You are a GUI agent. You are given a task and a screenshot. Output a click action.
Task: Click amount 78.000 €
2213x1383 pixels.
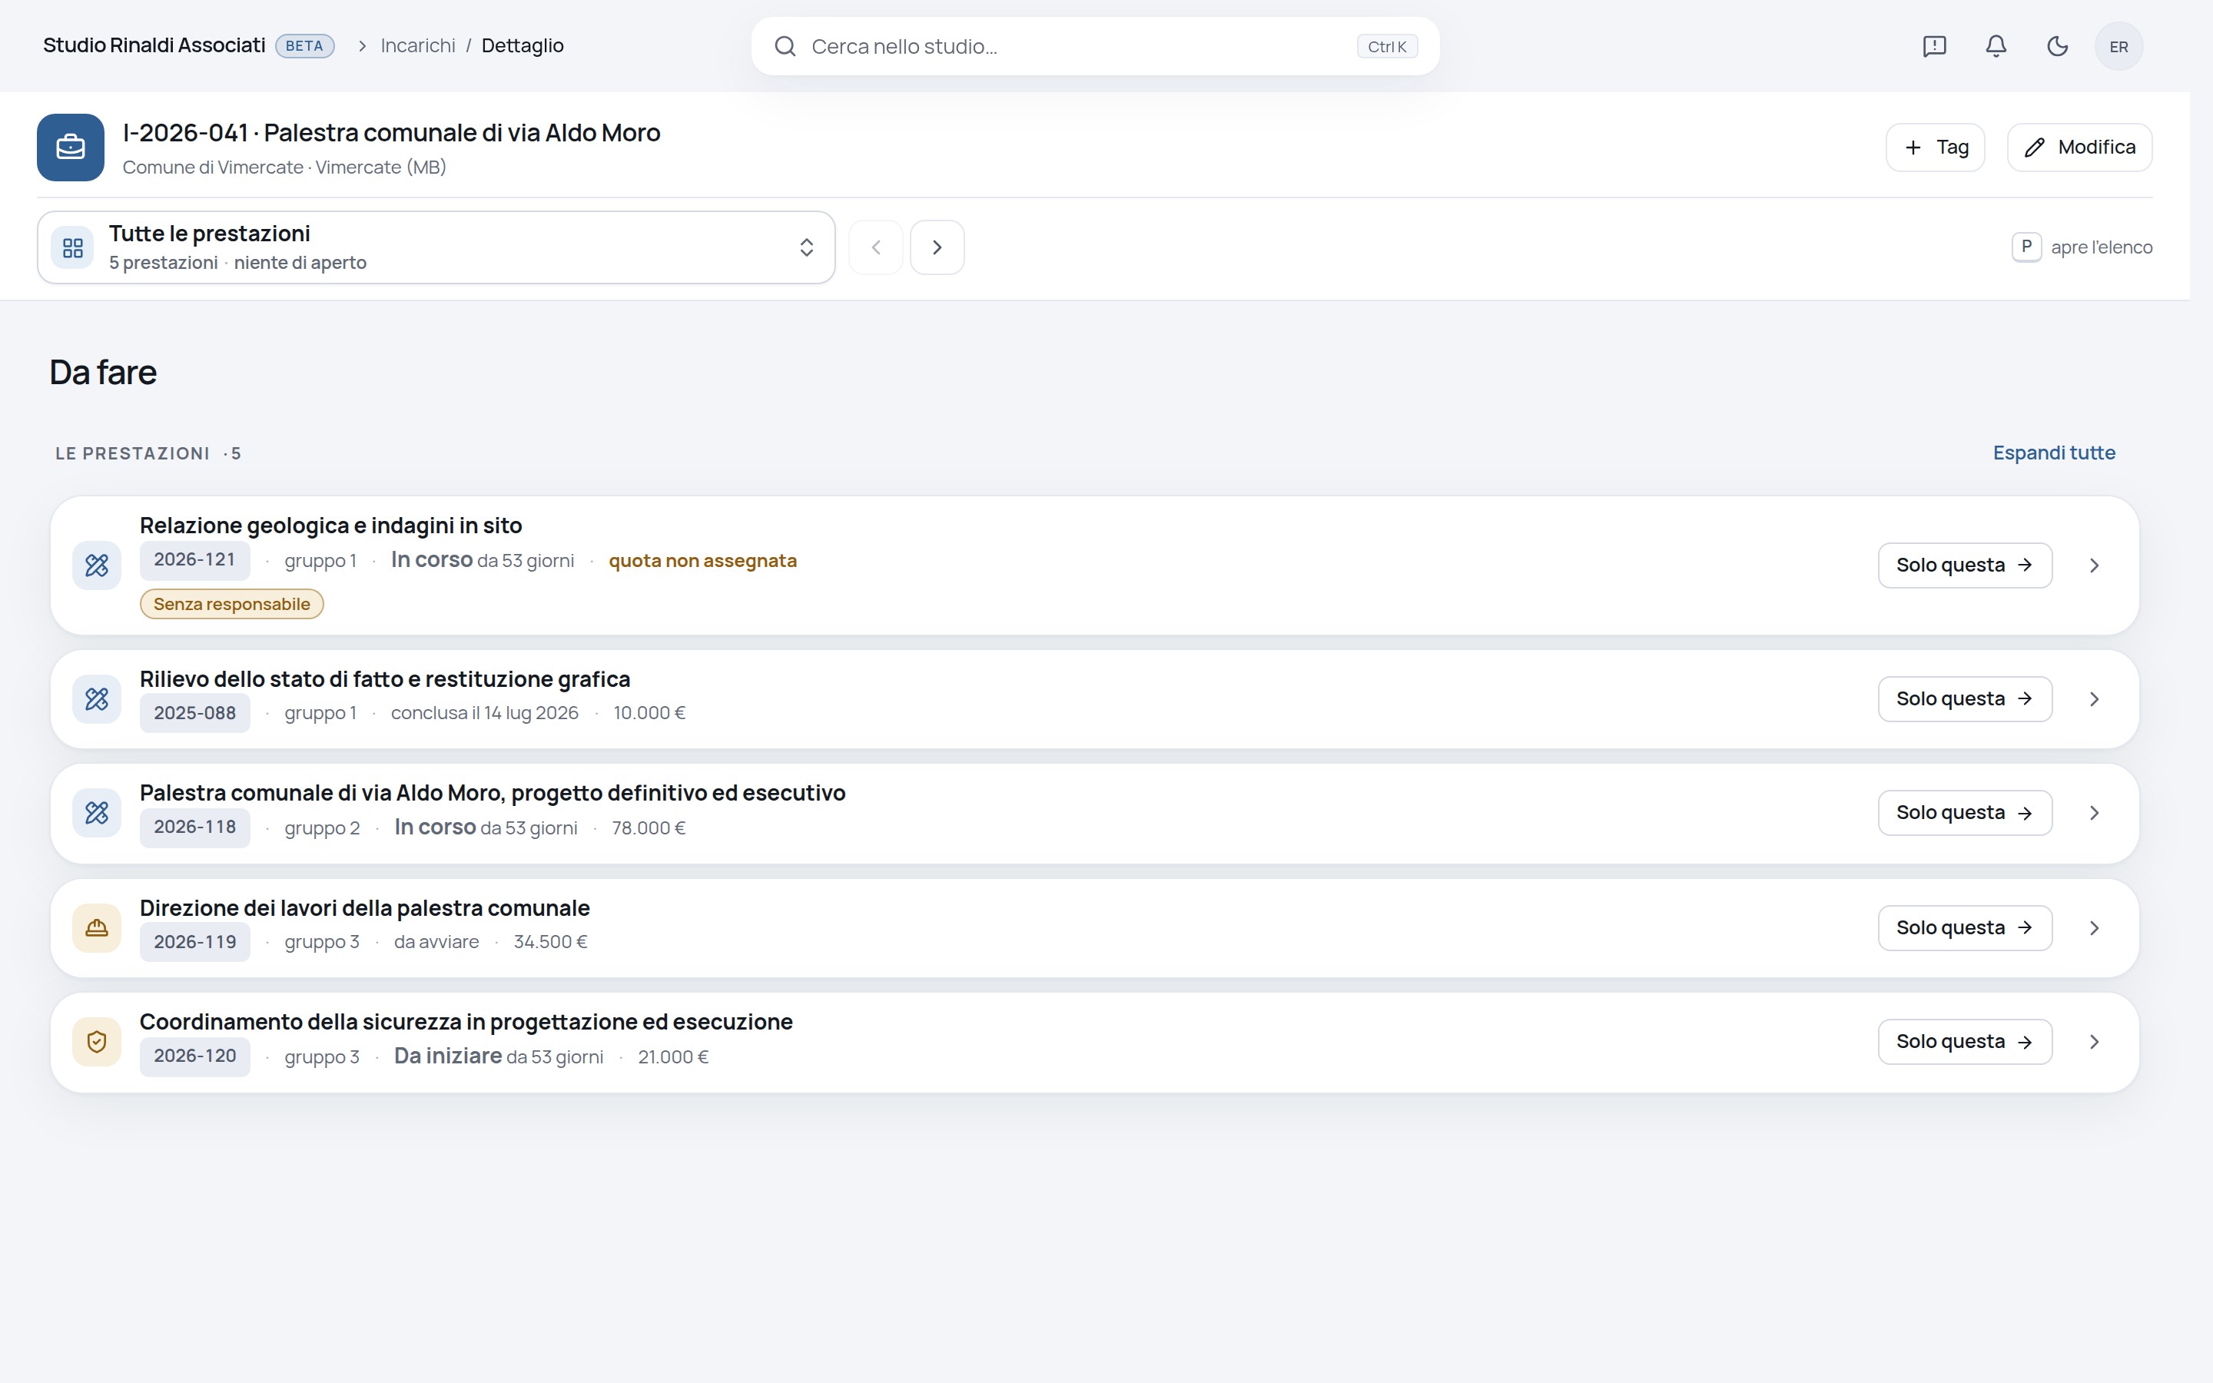649,827
